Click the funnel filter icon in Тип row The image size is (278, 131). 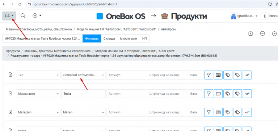(208, 75)
